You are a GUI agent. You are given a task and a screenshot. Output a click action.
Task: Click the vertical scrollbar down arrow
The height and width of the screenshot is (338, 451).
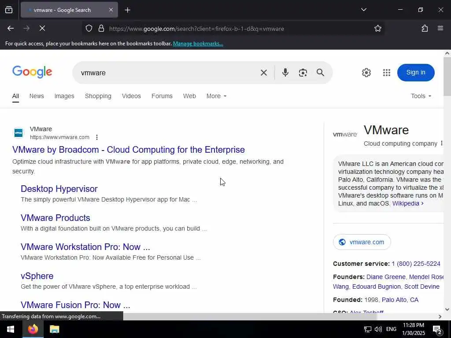coord(447,309)
